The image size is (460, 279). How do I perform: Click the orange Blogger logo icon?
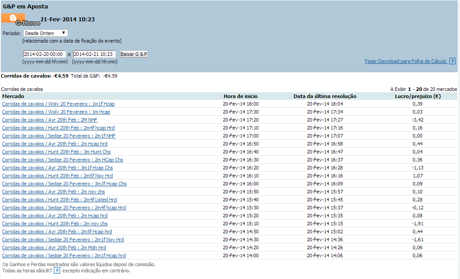tap(13, 18)
